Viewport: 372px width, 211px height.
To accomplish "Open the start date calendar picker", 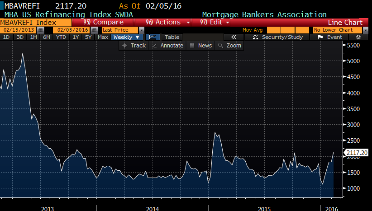I will click(x=41, y=30).
